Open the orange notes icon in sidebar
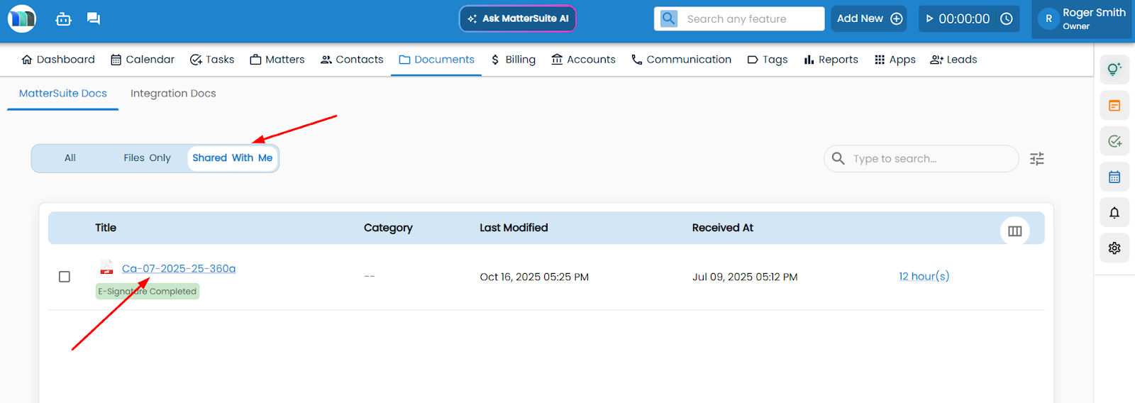 (x=1114, y=106)
